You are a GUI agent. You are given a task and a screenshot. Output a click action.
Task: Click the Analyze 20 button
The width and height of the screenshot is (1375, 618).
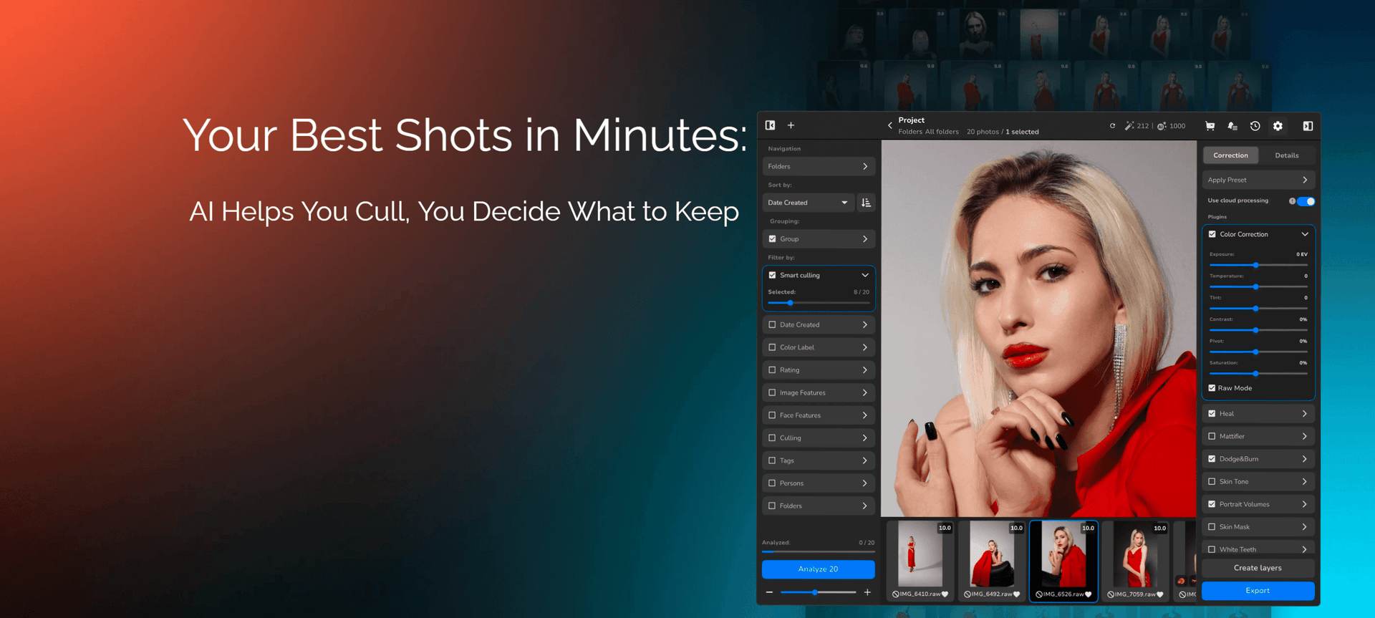(819, 569)
